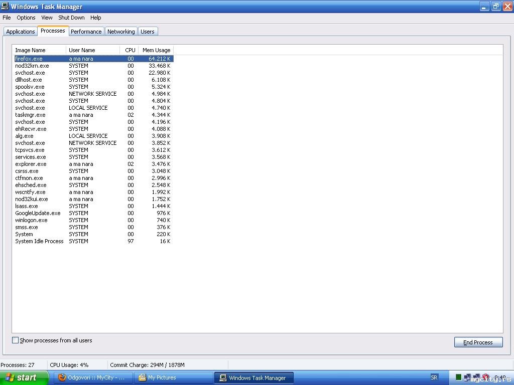
Task: Select the spoolsv.exe process
Action: (93, 87)
